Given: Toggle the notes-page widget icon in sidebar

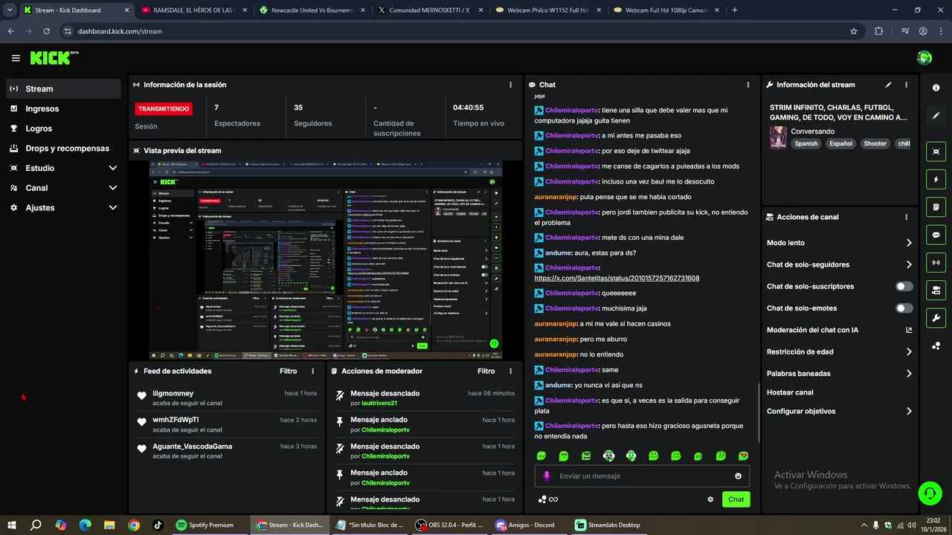Looking at the screenshot, I should pos(936,207).
